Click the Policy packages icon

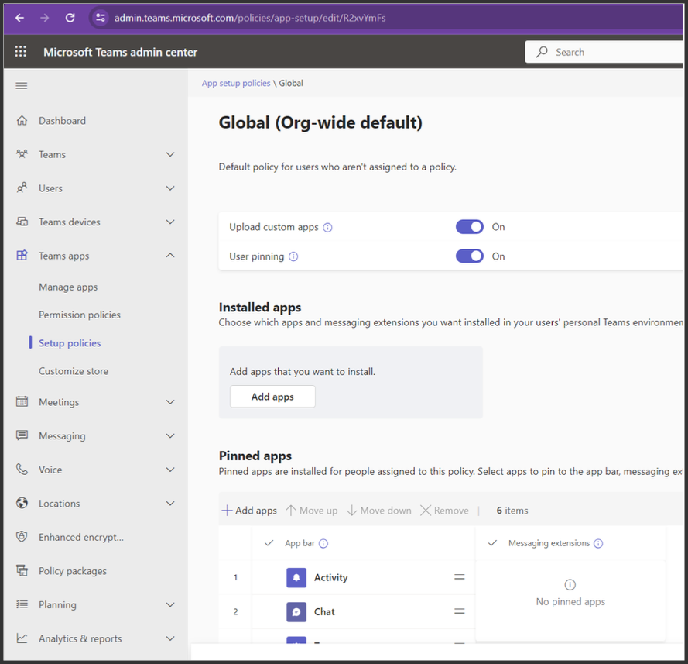22,570
